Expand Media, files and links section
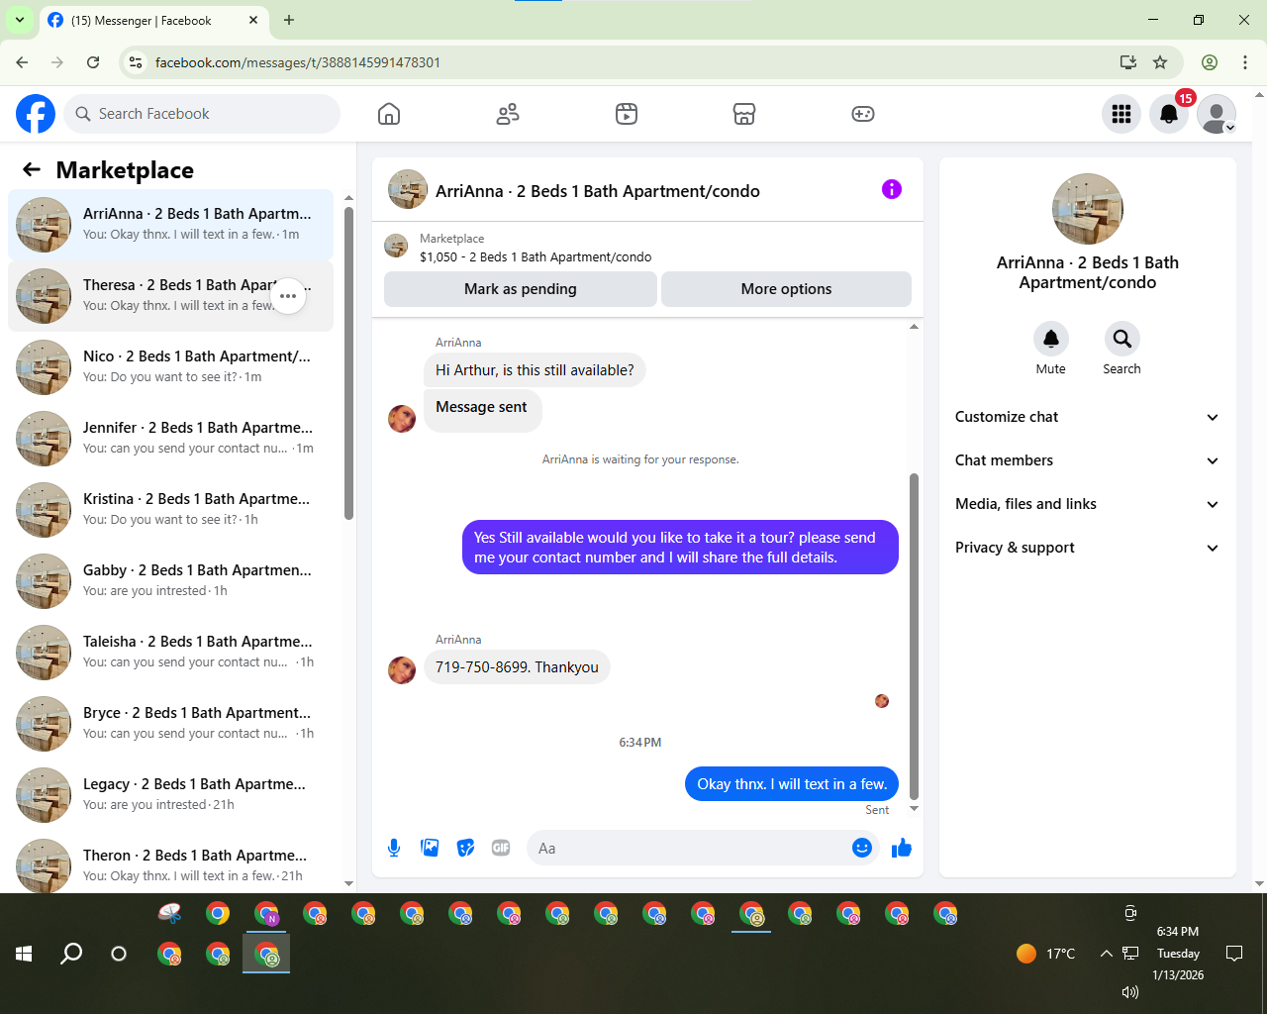The image size is (1267, 1014). (x=1088, y=504)
